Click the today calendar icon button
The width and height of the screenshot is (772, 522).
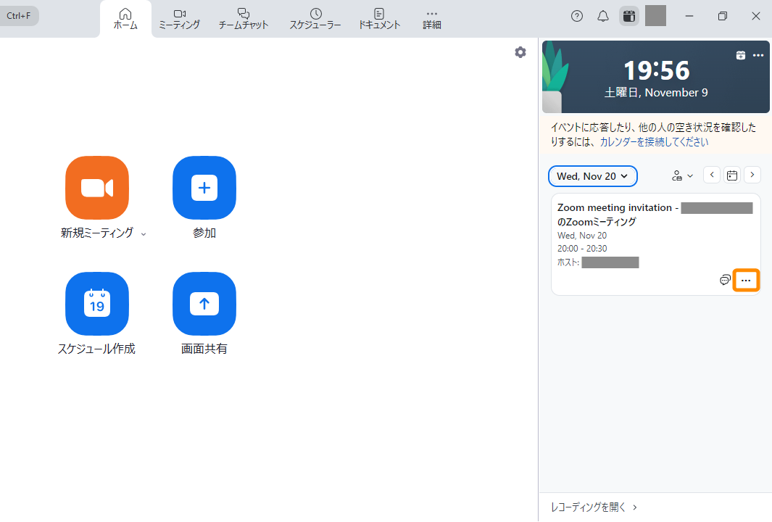coord(732,175)
